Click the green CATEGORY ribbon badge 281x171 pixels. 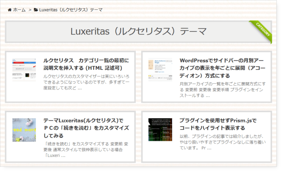pos(262,30)
